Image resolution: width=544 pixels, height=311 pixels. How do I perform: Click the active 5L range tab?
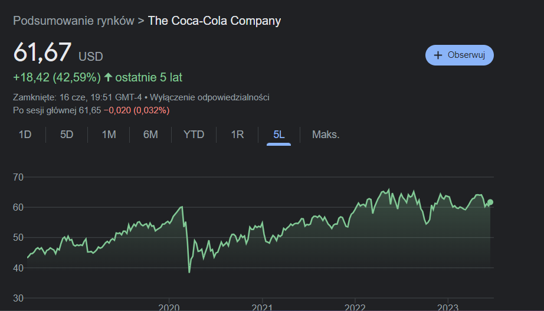pyautogui.click(x=279, y=135)
